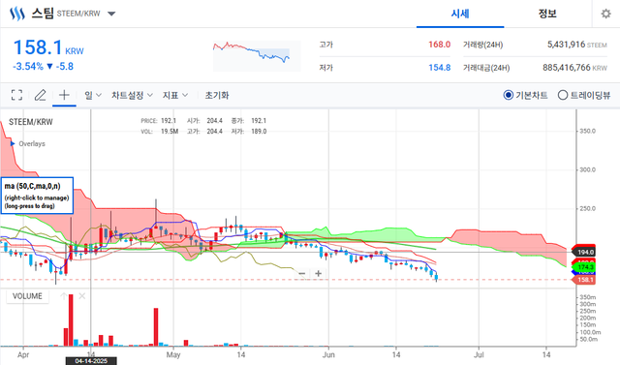Switch to the 정보 tab
This screenshot has width=620, height=365.
tap(547, 14)
